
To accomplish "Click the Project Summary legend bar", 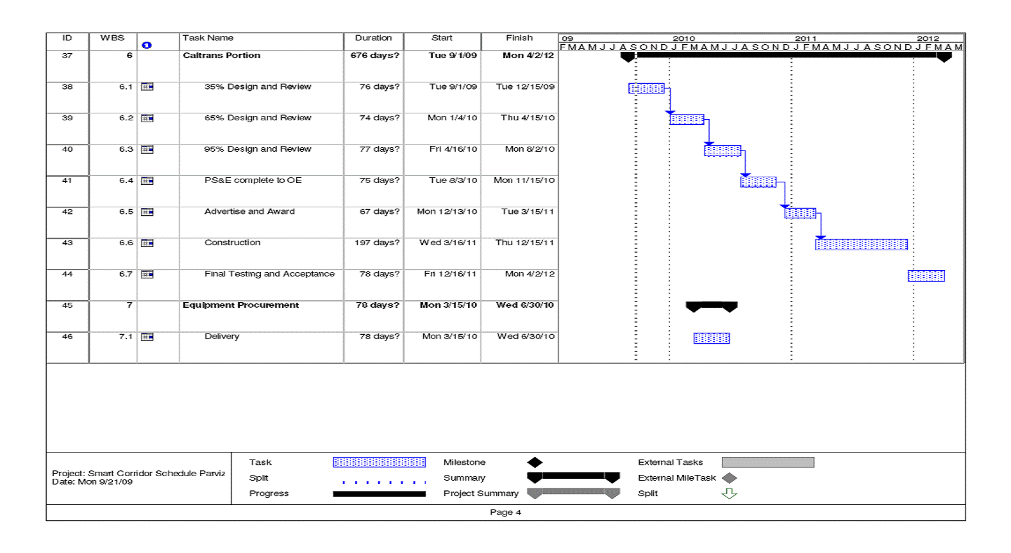I will pos(573,493).
